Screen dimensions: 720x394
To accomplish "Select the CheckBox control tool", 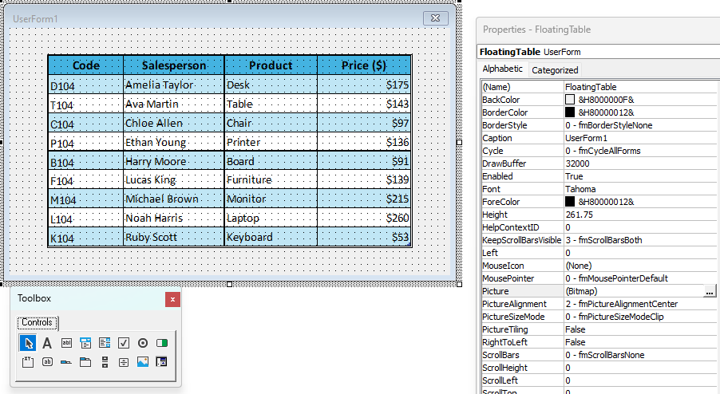I will [124, 343].
